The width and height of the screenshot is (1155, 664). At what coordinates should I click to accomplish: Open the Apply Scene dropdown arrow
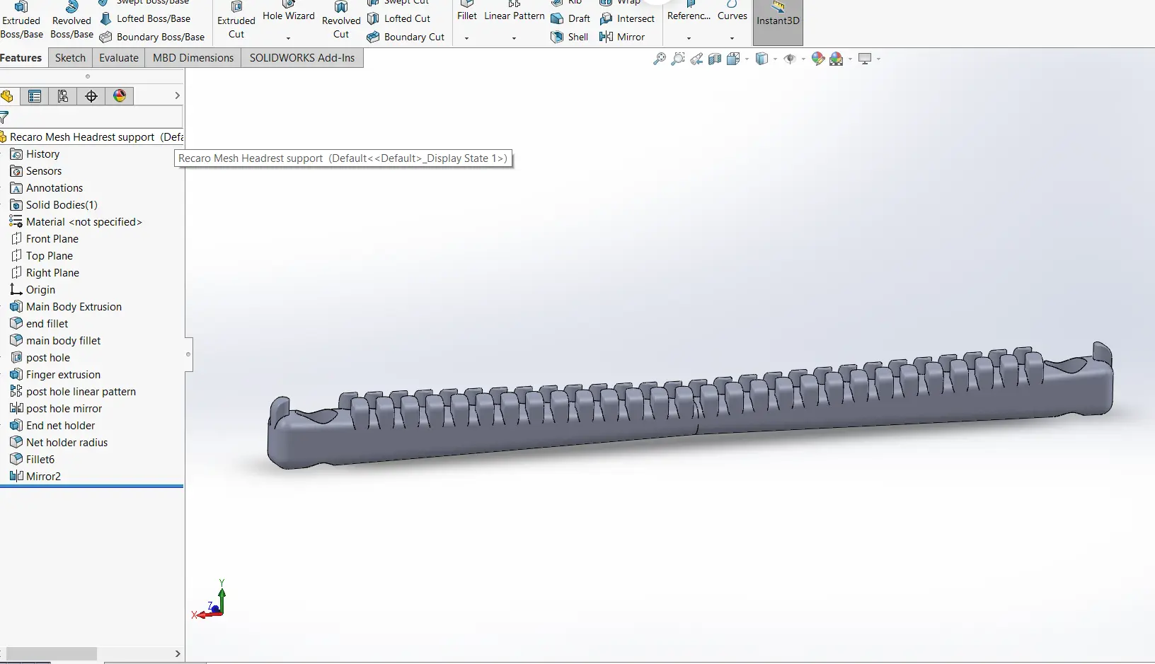pos(850,59)
